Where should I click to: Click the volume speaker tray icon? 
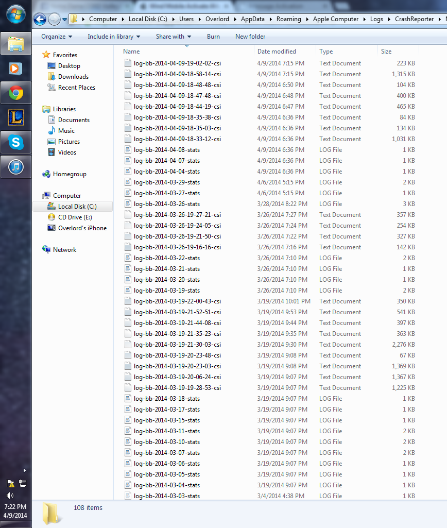10,496
